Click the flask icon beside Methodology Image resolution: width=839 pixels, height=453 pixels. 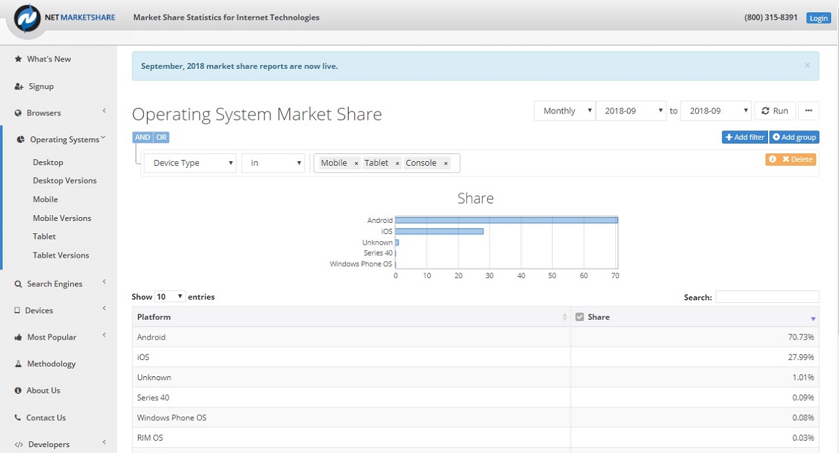click(x=18, y=364)
